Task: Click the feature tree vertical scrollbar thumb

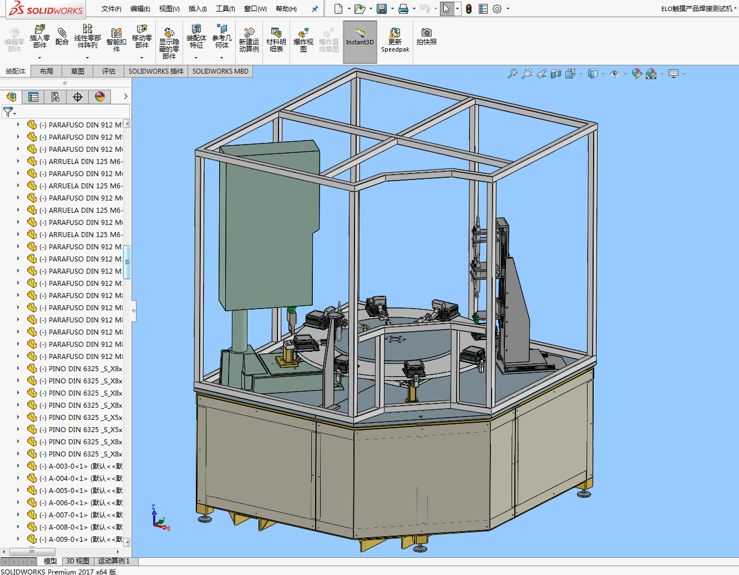Action: pyautogui.click(x=127, y=263)
